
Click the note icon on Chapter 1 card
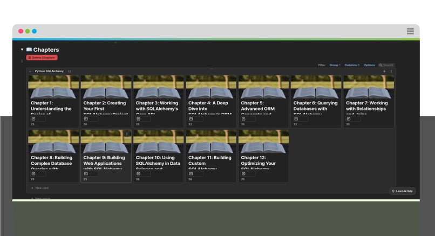[x=33, y=119]
